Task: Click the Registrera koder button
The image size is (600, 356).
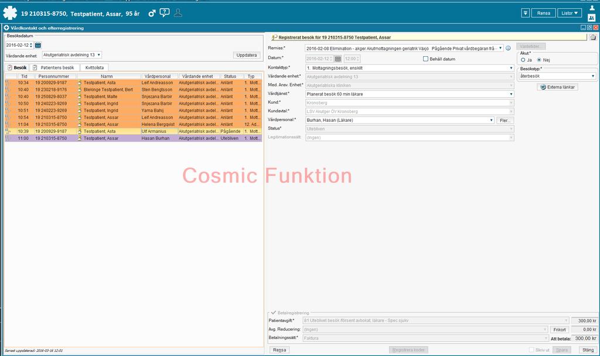Action: click(x=408, y=350)
